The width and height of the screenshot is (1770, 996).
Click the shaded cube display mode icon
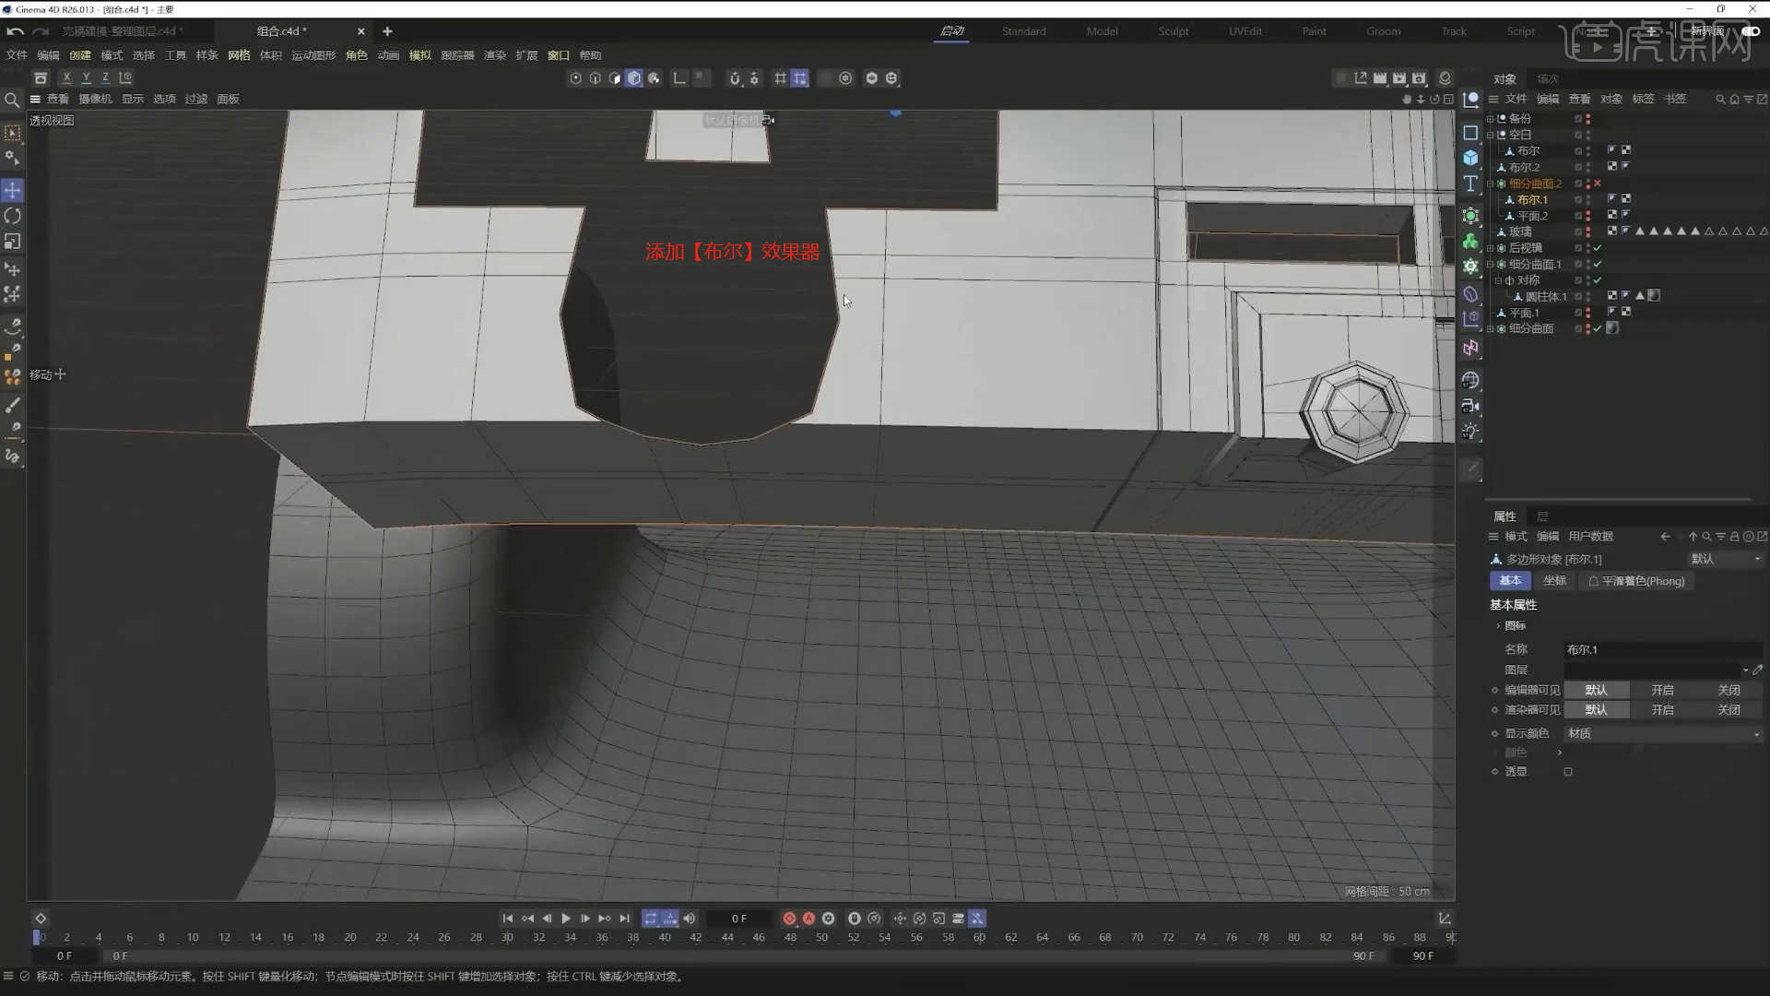(x=634, y=77)
